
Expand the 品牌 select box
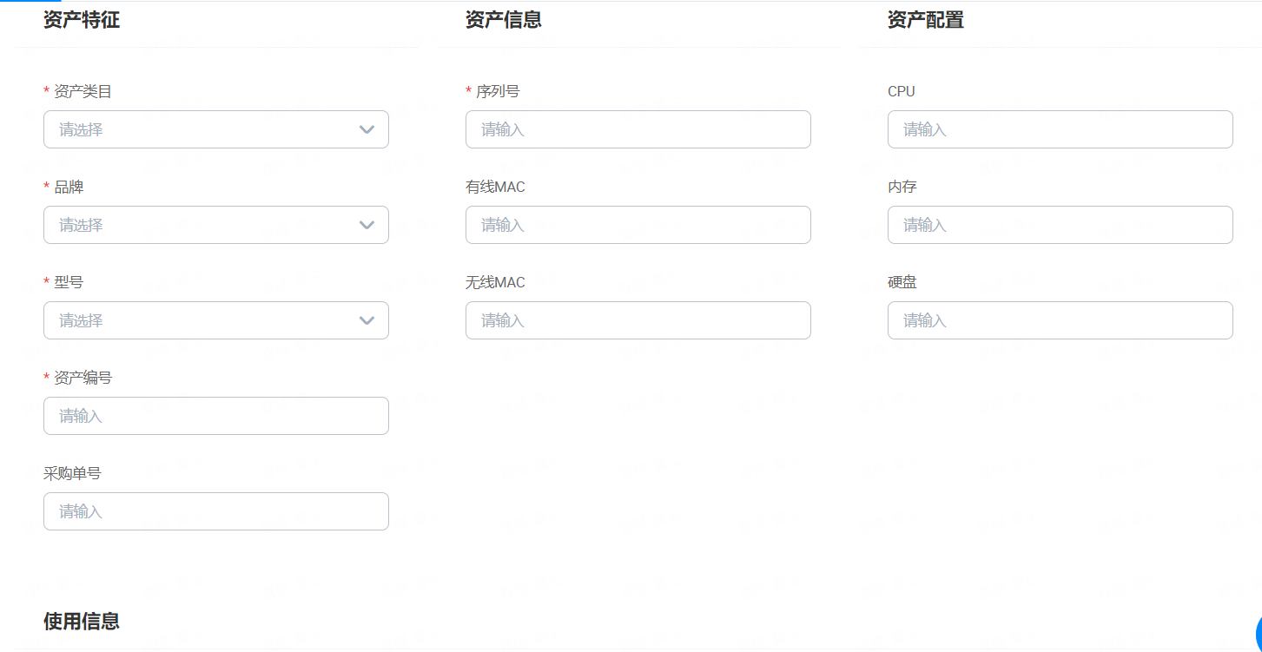200,225
